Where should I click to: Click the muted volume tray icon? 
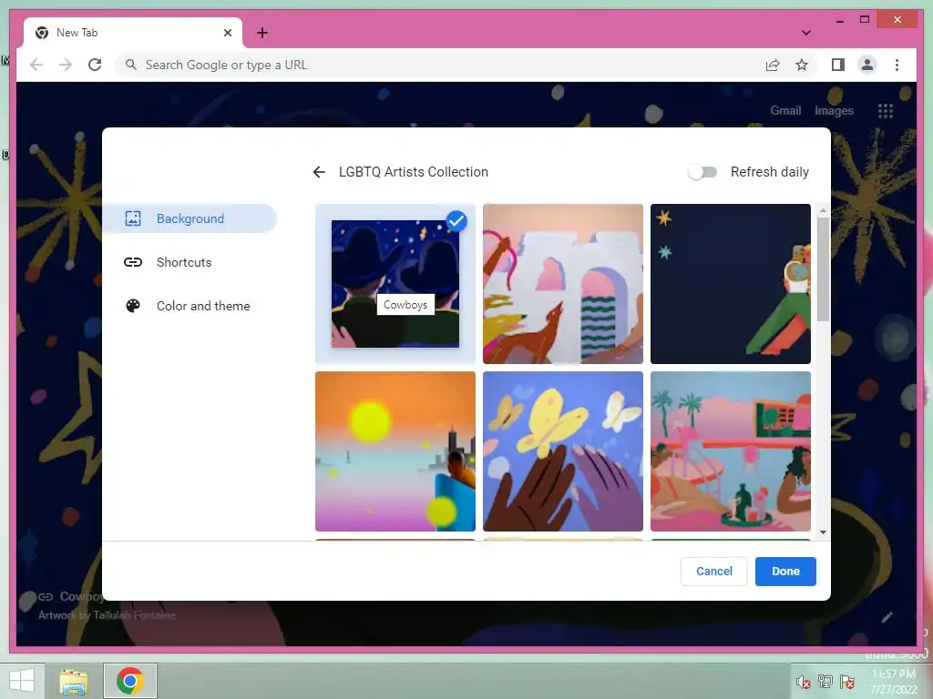(x=804, y=682)
